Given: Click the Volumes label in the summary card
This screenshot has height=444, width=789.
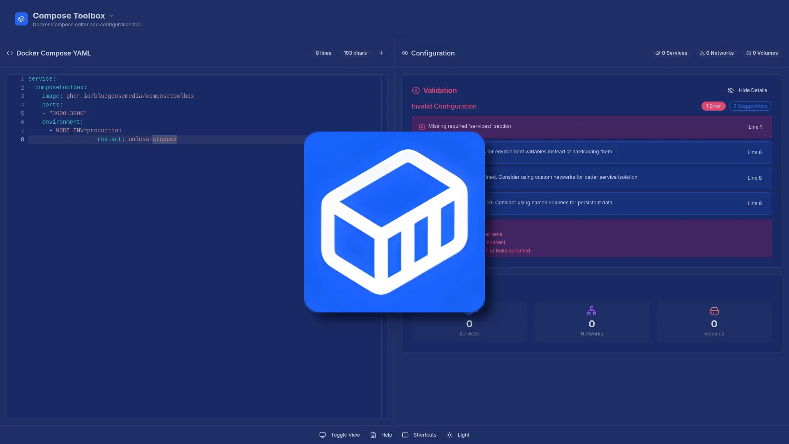Looking at the screenshot, I should (714, 334).
